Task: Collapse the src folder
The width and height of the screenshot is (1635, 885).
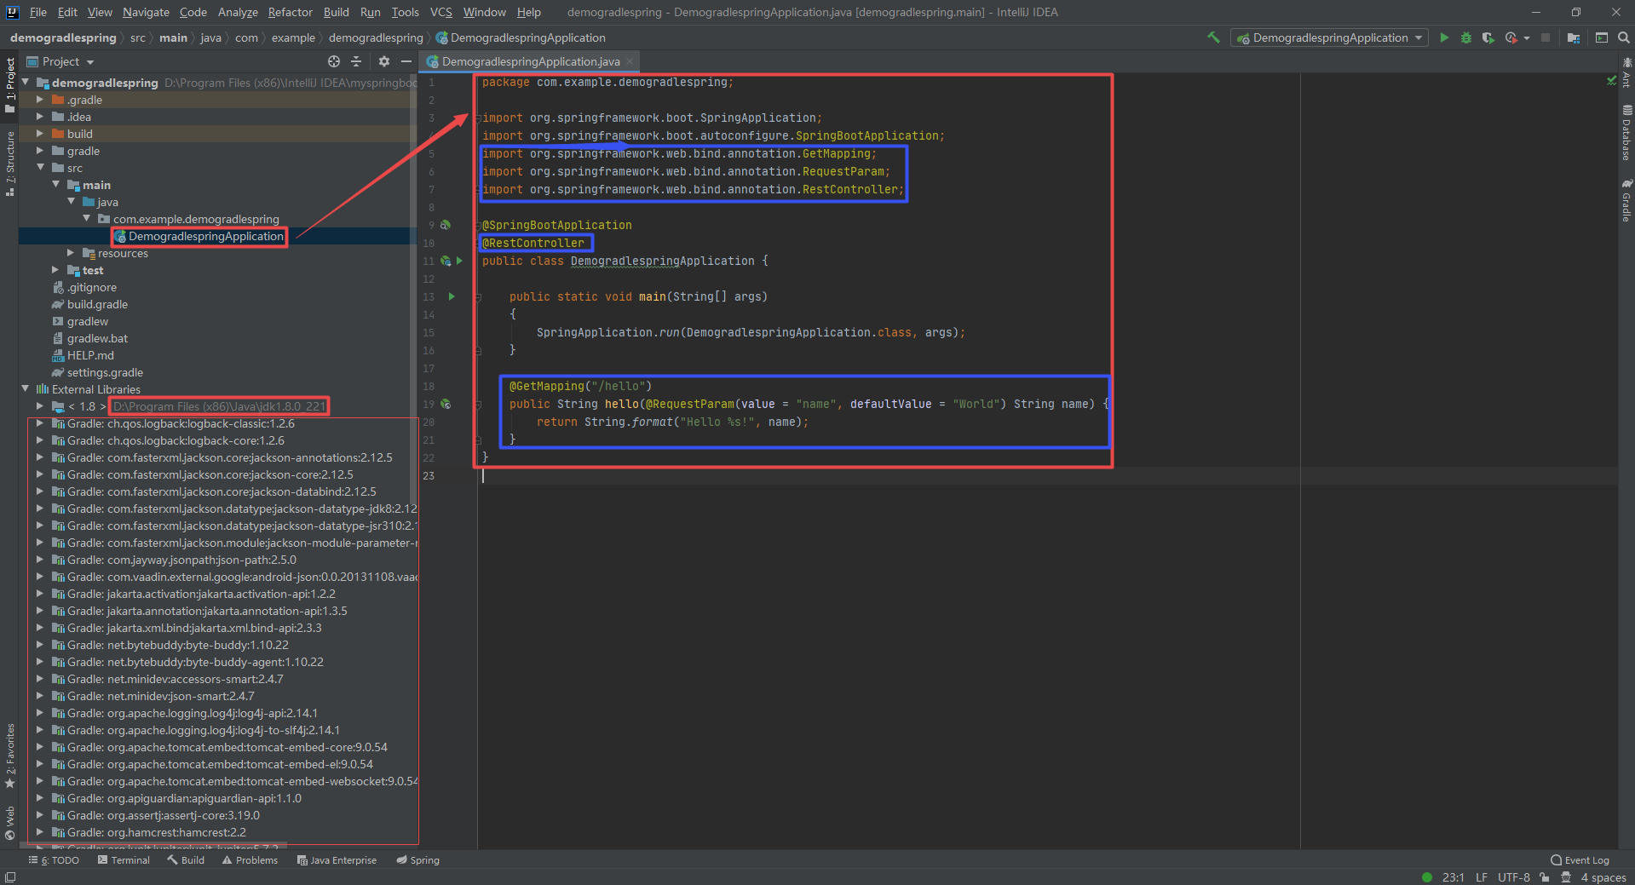Action: tap(40, 168)
